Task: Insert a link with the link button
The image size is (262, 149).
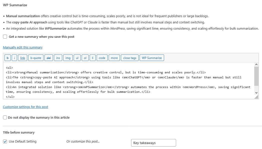Action: (22, 58)
